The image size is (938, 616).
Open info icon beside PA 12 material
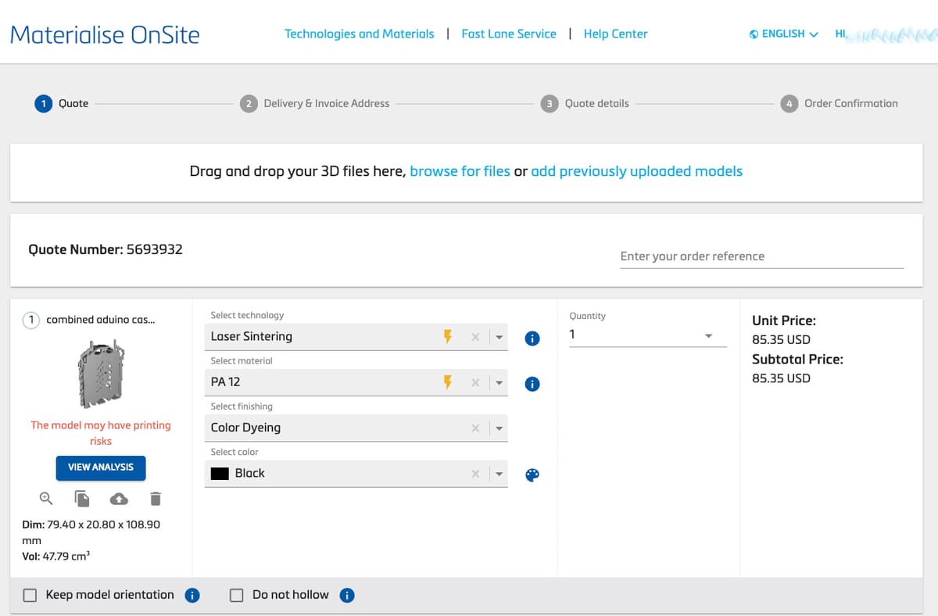[532, 384]
